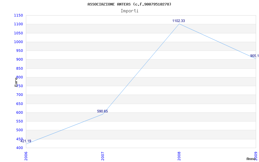This screenshot has height=162, width=259.
Task: Click the y-axis value 1150
Action: pyautogui.click(x=18, y=15)
